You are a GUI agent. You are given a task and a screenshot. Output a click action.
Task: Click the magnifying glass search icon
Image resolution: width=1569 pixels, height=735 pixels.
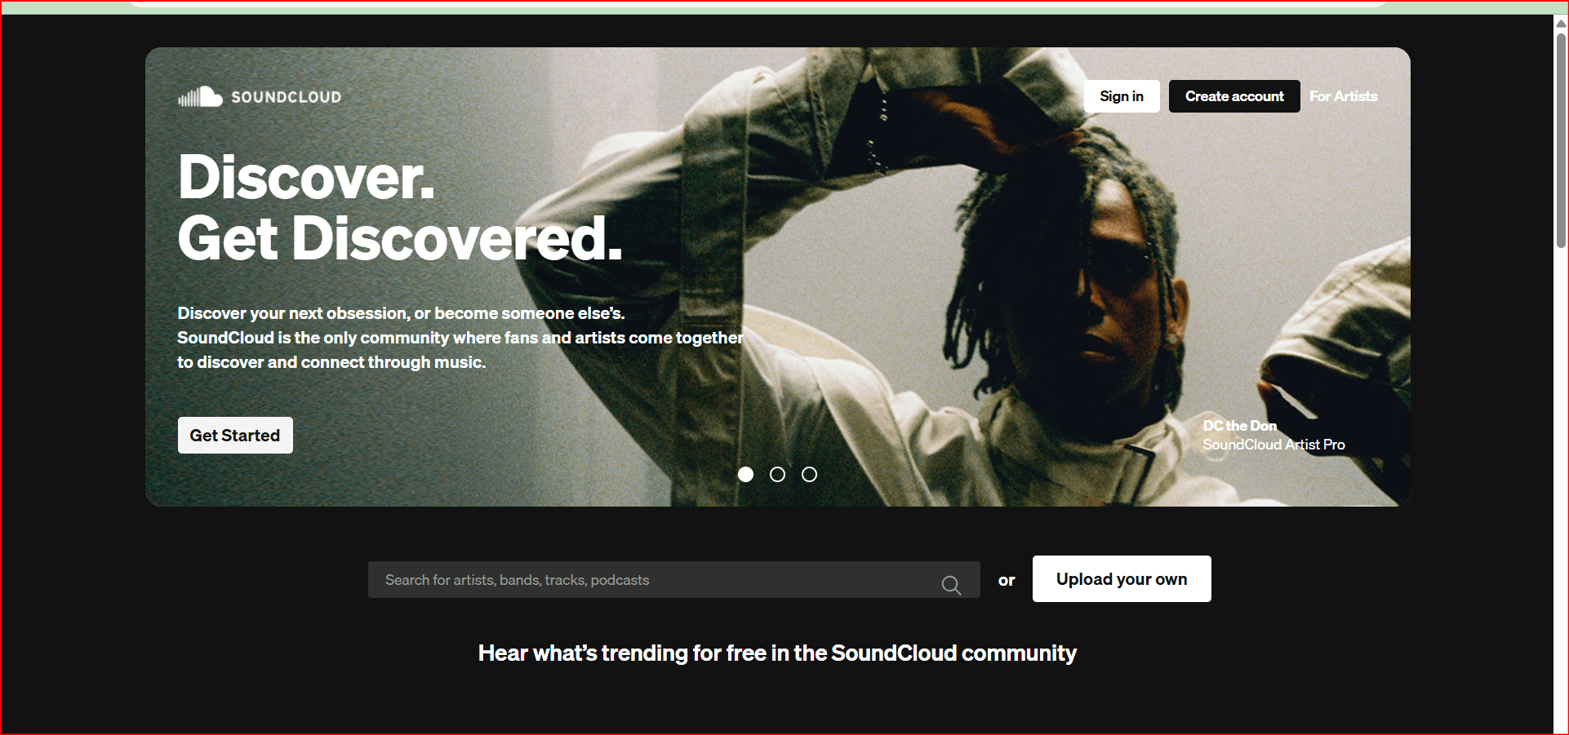click(951, 585)
